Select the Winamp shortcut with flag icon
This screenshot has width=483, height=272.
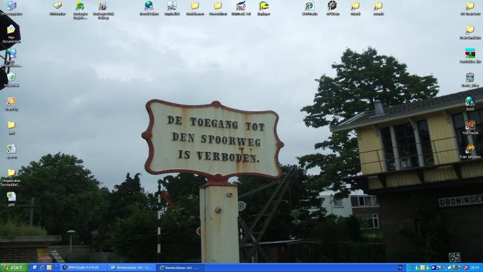pos(241,8)
